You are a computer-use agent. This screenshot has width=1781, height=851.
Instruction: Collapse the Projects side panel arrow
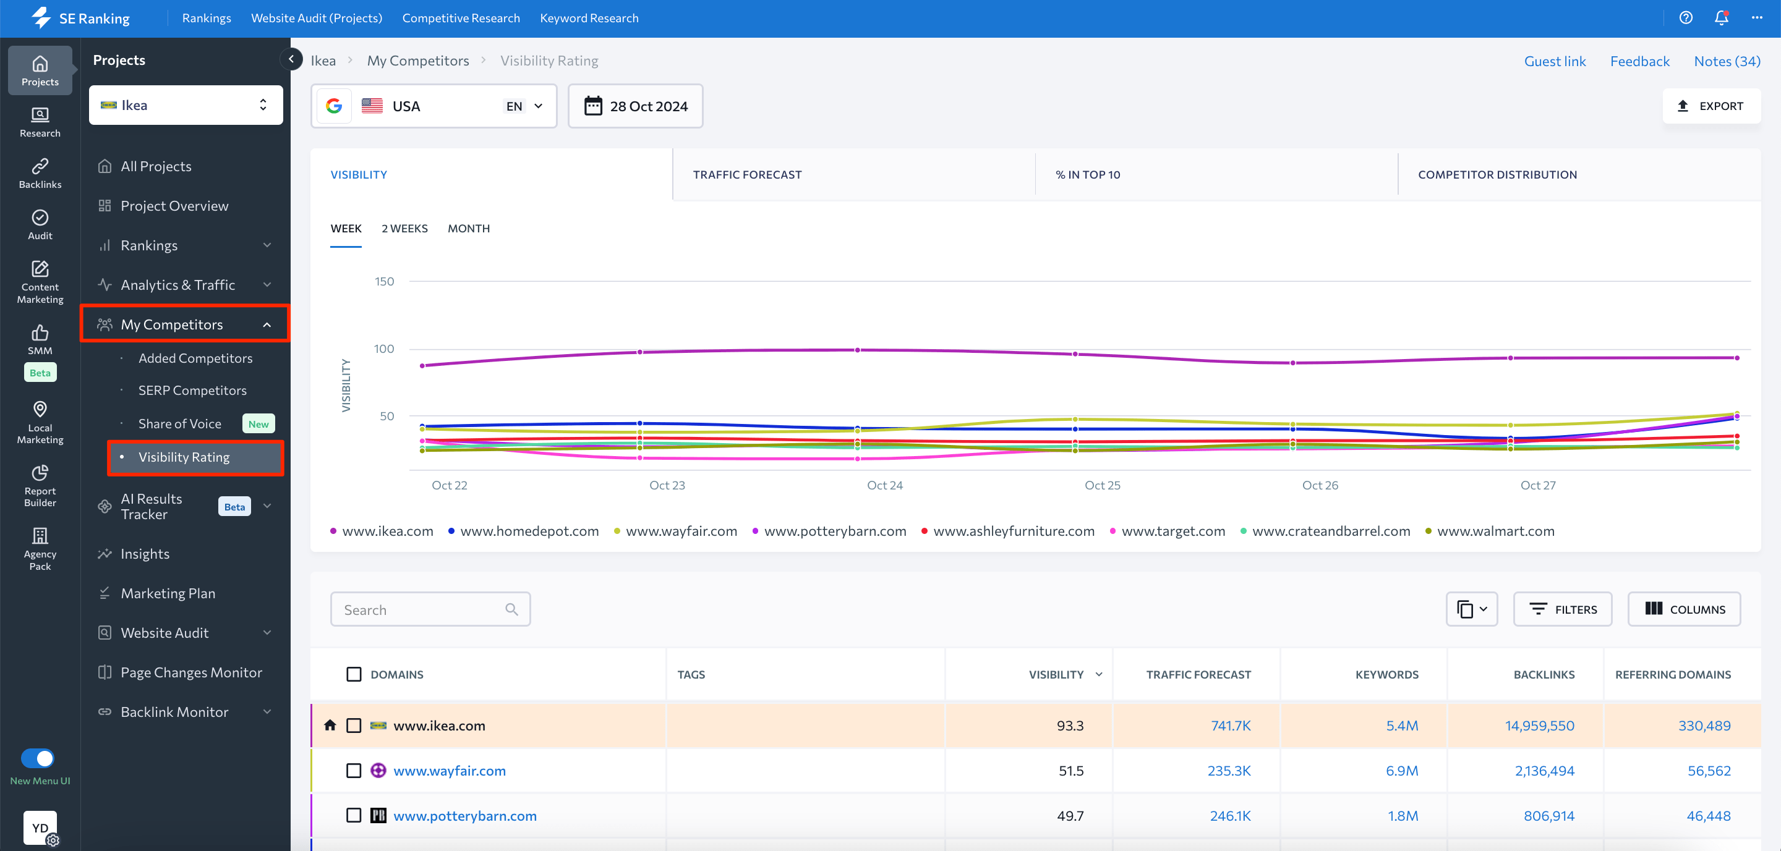coord(291,59)
